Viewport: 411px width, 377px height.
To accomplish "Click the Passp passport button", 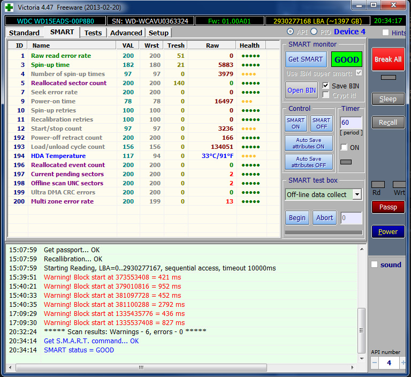I will [x=388, y=207].
